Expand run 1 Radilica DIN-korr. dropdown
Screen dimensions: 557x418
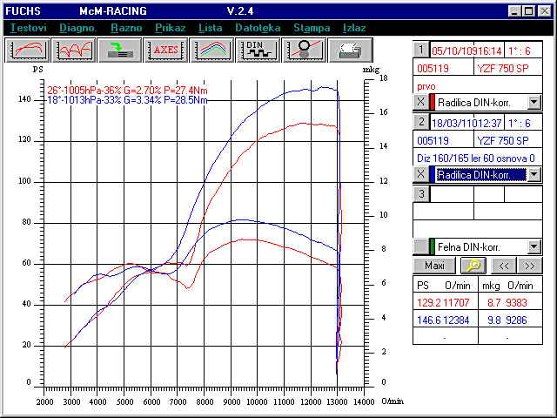534,101
